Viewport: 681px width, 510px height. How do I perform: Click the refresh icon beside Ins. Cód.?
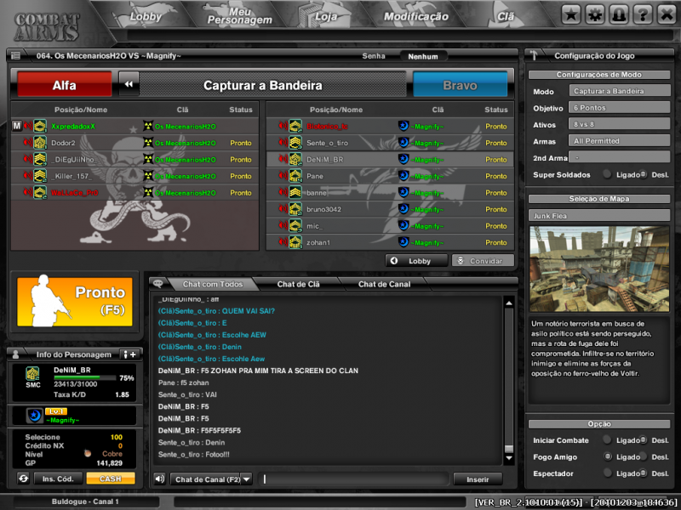pyautogui.click(x=23, y=479)
